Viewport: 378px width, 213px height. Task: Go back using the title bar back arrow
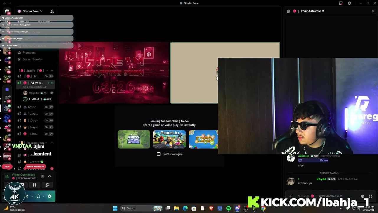[4, 3]
